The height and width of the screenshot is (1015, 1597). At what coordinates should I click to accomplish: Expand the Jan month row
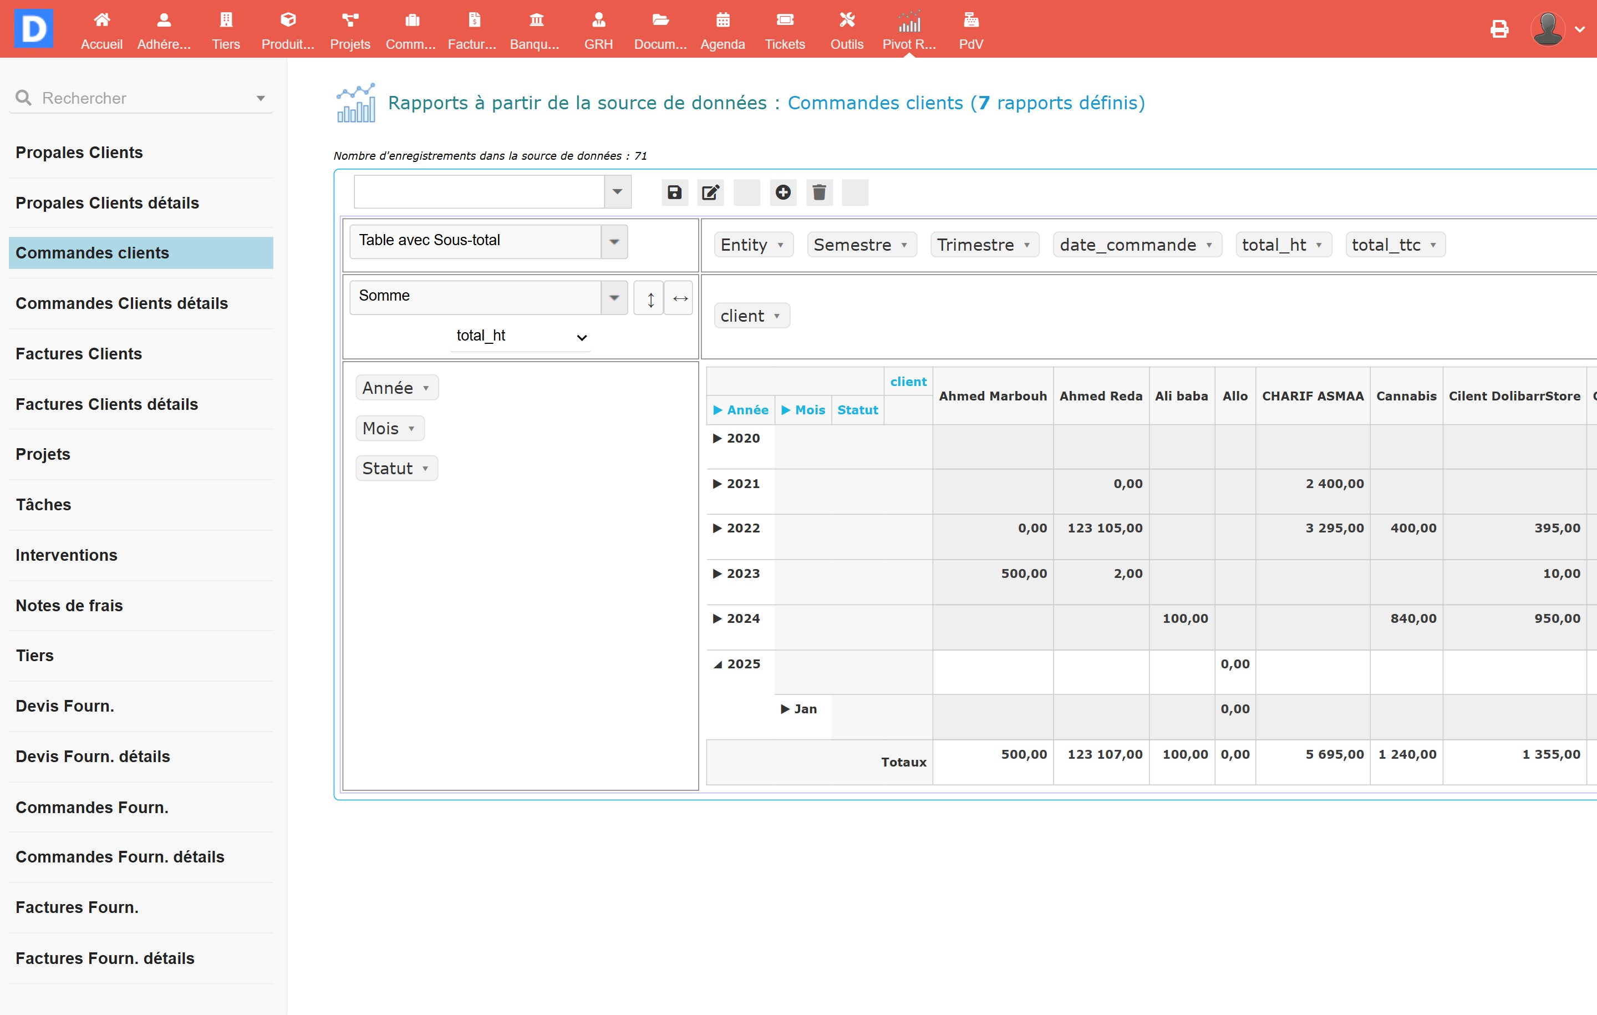click(x=785, y=709)
